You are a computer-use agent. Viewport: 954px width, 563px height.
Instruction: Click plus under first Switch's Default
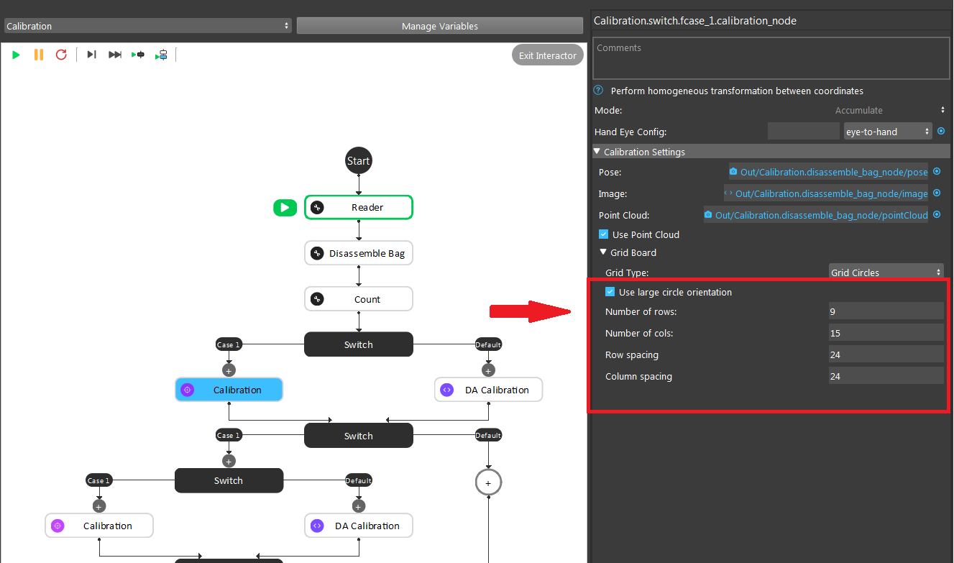pos(488,370)
